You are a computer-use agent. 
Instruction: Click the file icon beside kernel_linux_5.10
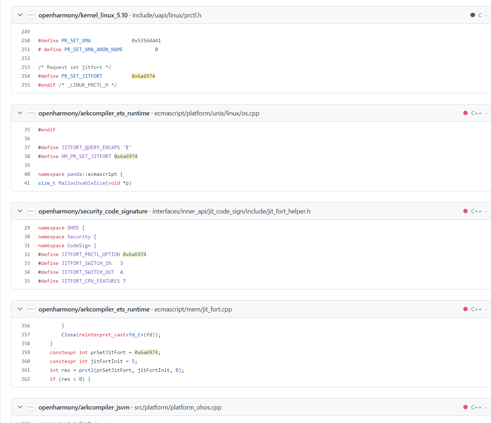(32, 15)
